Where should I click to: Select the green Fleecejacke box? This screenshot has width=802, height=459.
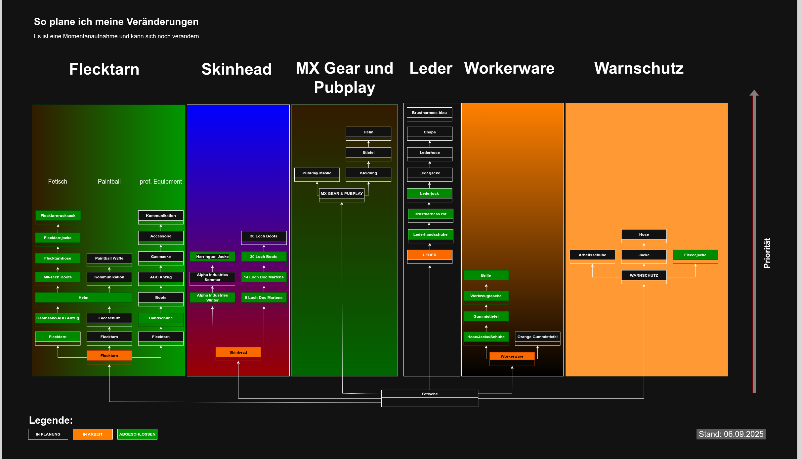[695, 255]
